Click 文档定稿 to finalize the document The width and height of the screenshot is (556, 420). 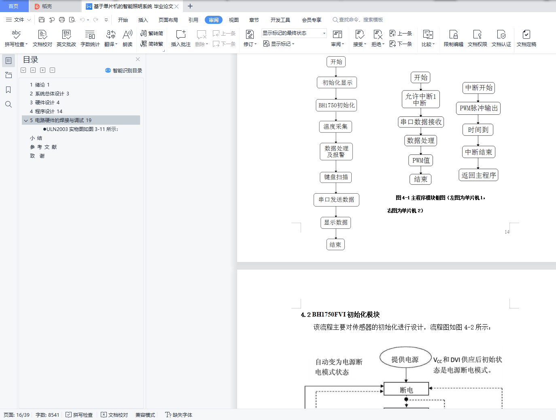tap(526, 38)
